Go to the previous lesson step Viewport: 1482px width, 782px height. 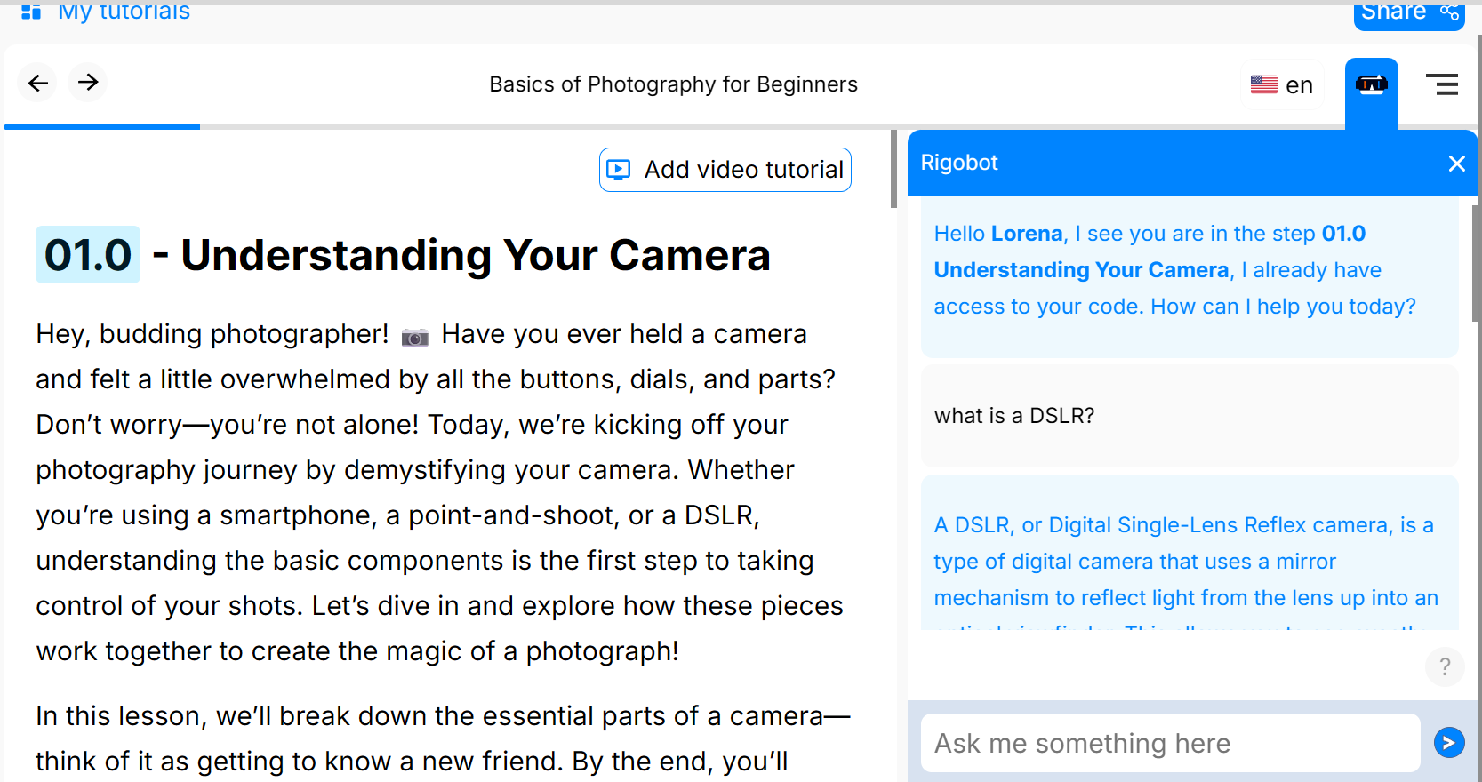coord(37,84)
